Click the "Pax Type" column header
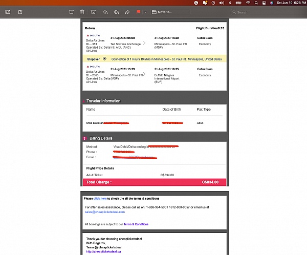This screenshot has height=255, width=307. (204, 110)
